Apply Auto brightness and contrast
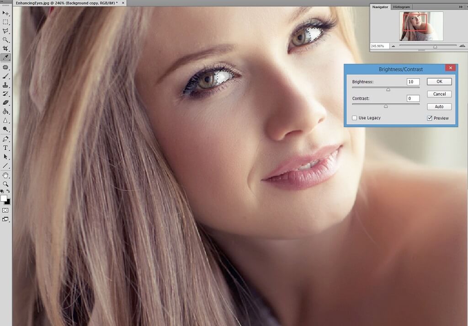The image size is (468, 326). (439, 107)
